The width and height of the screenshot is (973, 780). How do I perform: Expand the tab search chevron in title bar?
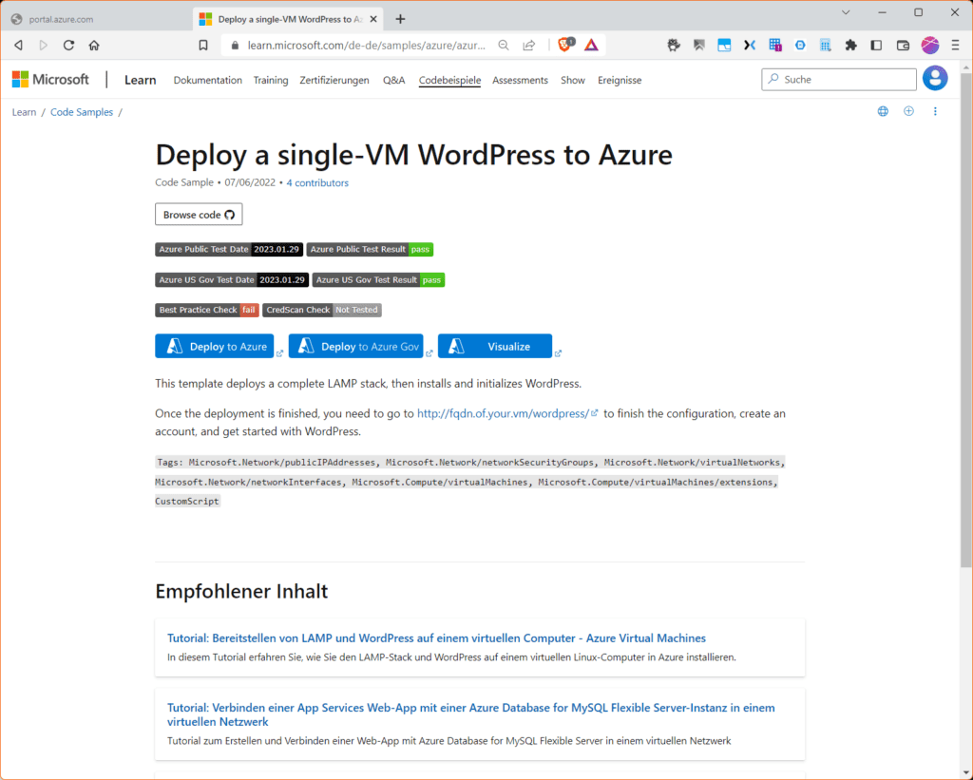[846, 12]
